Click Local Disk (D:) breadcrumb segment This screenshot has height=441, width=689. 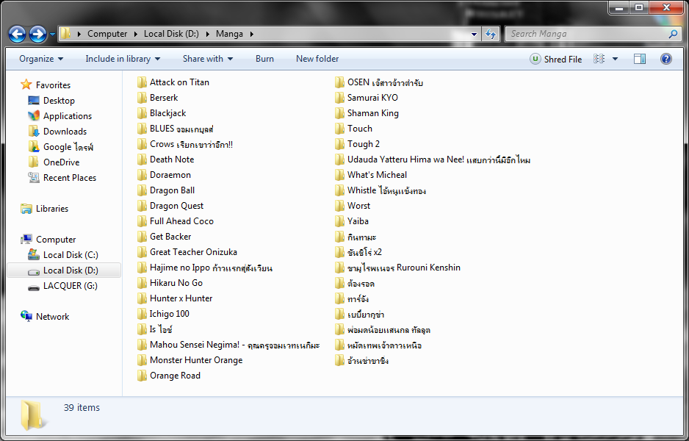[171, 34]
